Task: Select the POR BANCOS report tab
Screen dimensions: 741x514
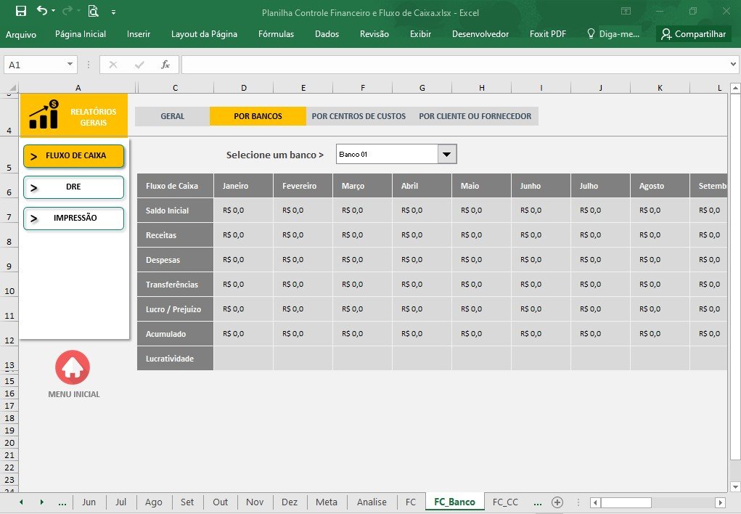Action: [258, 116]
